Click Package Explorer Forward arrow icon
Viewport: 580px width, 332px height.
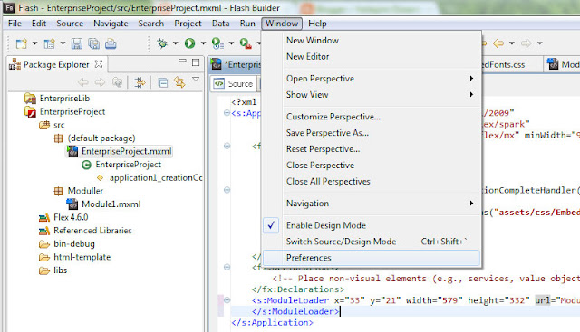pos(100,82)
